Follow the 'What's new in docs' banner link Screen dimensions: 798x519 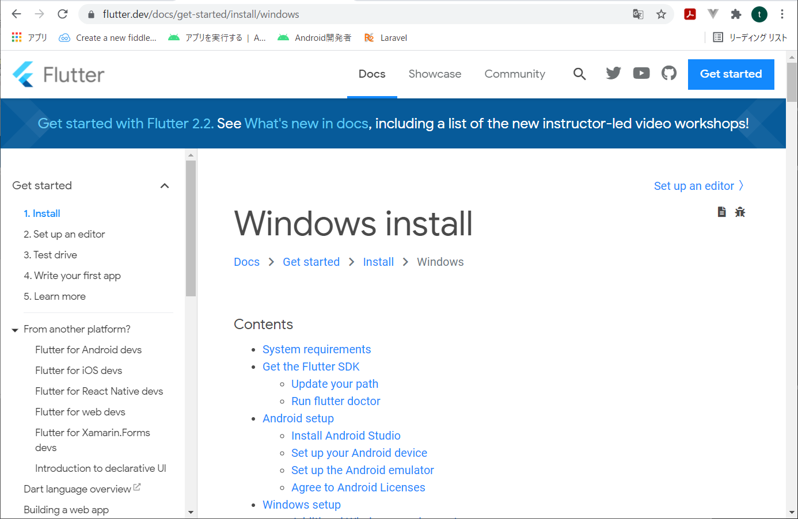click(306, 123)
